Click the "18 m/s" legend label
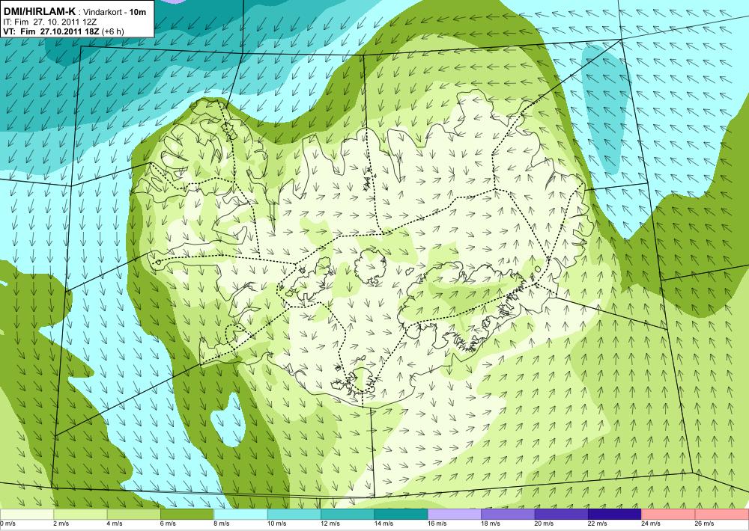 pyautogui.click(x=491, y=524)
